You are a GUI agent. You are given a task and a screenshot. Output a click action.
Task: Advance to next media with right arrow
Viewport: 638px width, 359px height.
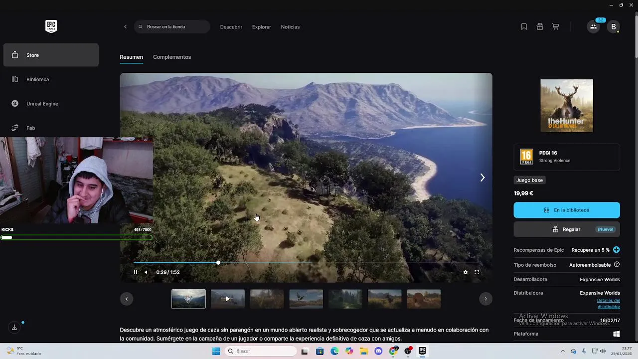click(x=482, y=178)
